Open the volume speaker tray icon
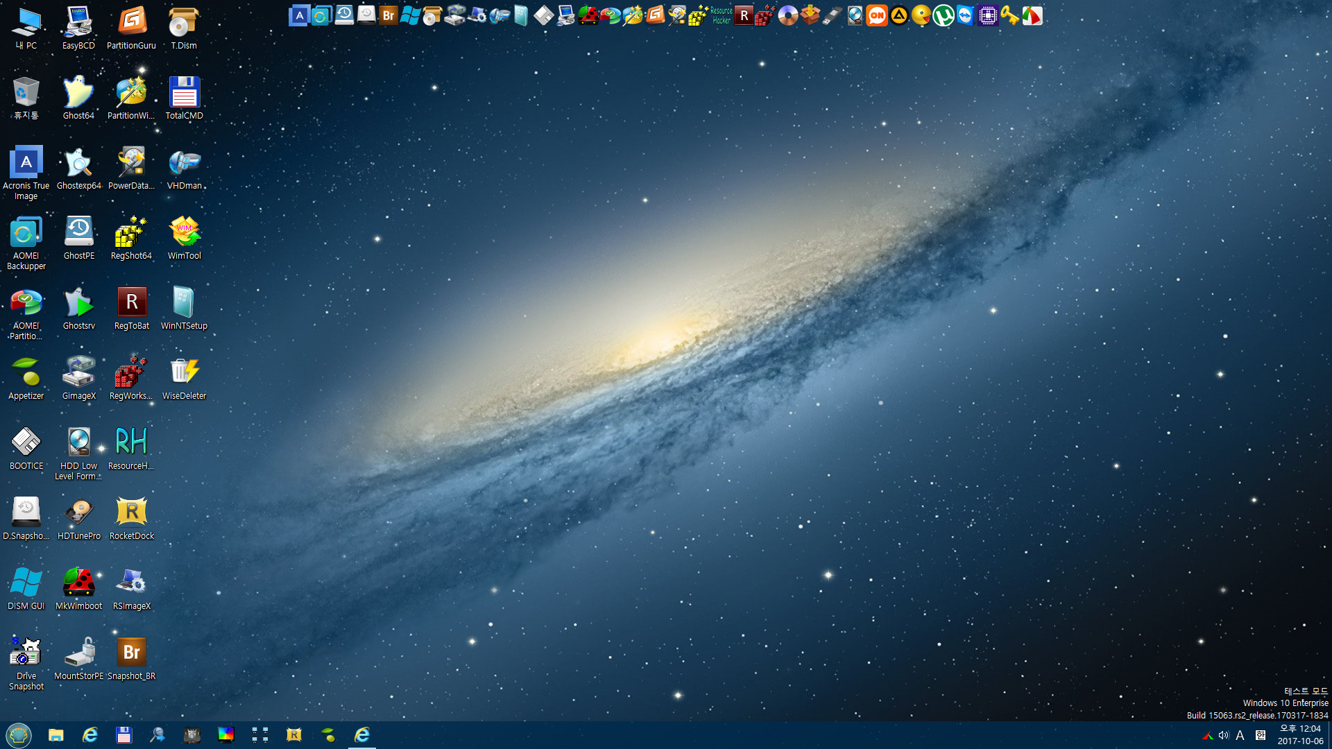The width and height of the screenshot is (1332, 749). tap(1224, 735)
